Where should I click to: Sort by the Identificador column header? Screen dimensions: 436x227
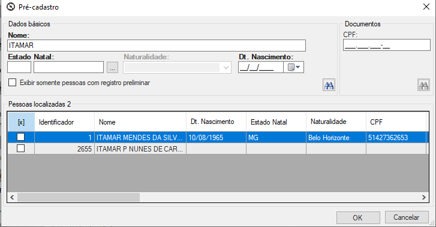pyautogui.click(x=65, y=122)
